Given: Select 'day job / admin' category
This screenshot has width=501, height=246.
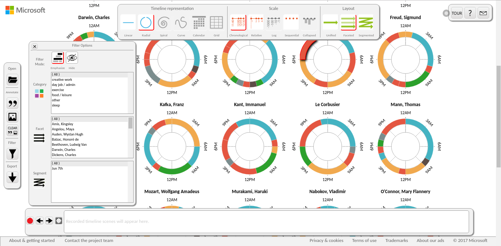Looking at the screenshot, I should point(90,85).
